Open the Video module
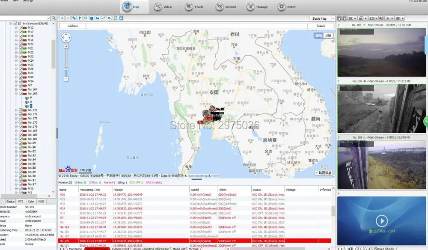 (x=163, y=7)
